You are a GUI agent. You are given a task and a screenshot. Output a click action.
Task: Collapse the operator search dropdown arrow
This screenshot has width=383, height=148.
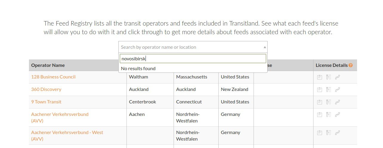(x=265, y=47)
